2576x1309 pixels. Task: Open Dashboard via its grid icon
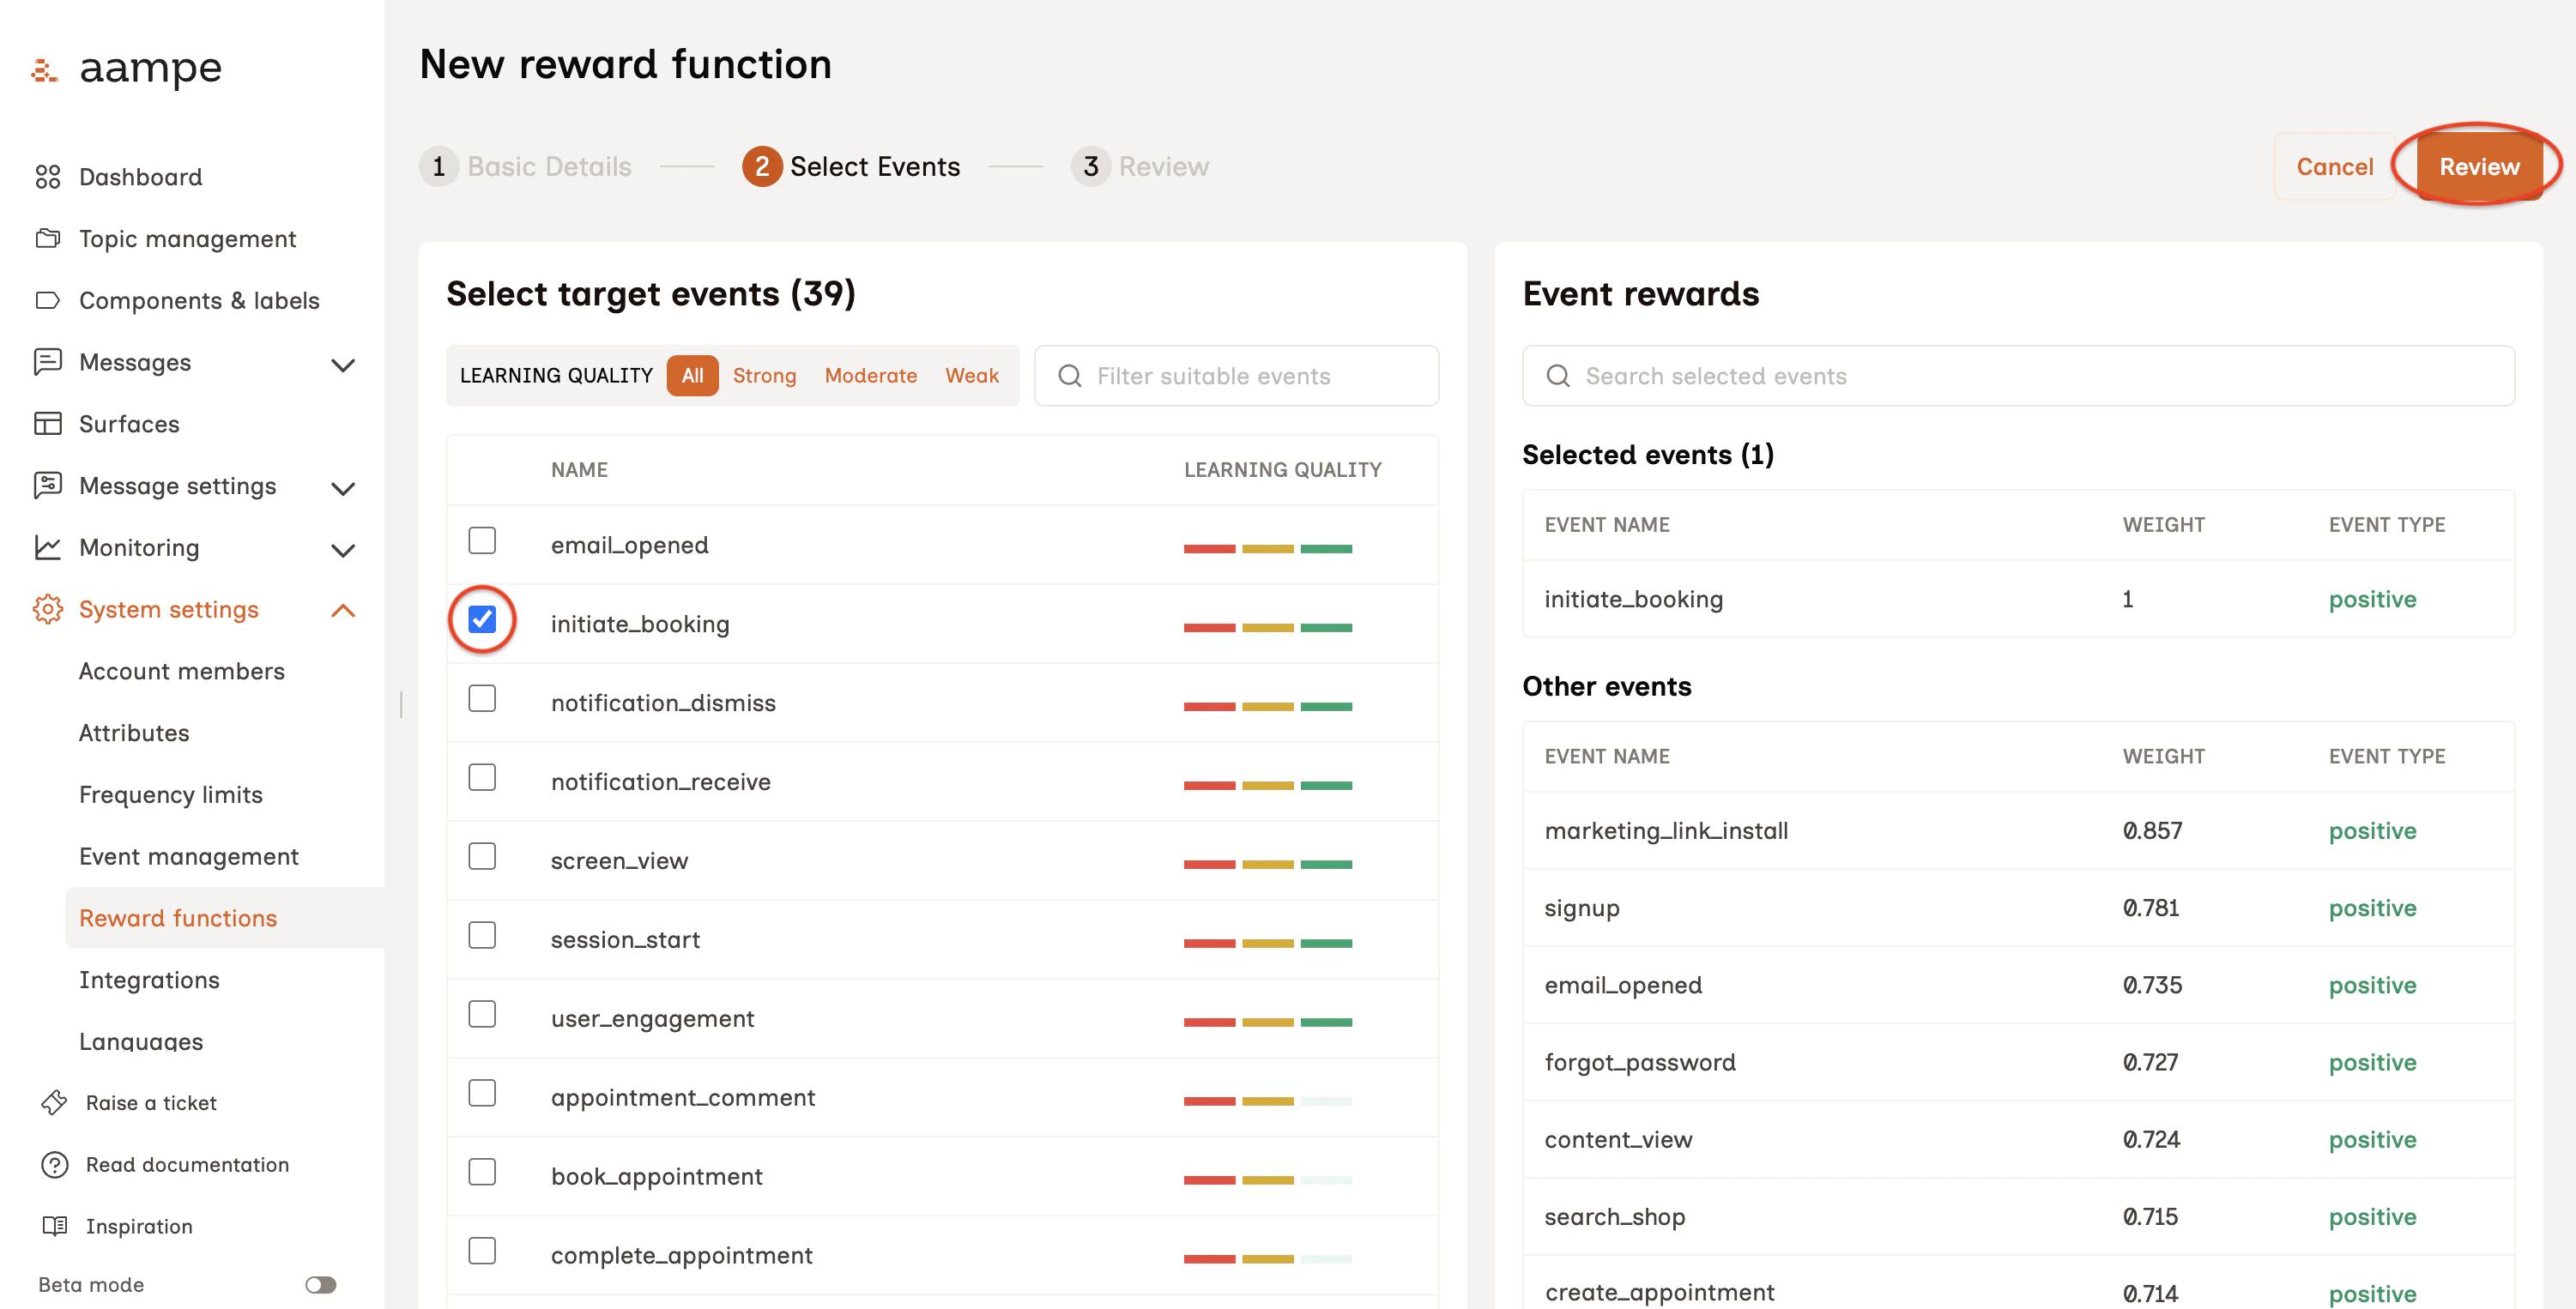[x=48, y=177]
